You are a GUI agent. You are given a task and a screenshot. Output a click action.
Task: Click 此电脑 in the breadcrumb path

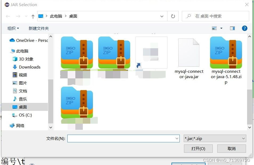[56, 16]
